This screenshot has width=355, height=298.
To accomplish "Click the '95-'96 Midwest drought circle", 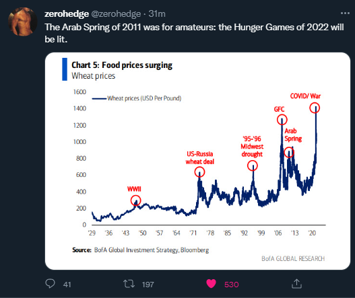I will [x=252, y=165].
